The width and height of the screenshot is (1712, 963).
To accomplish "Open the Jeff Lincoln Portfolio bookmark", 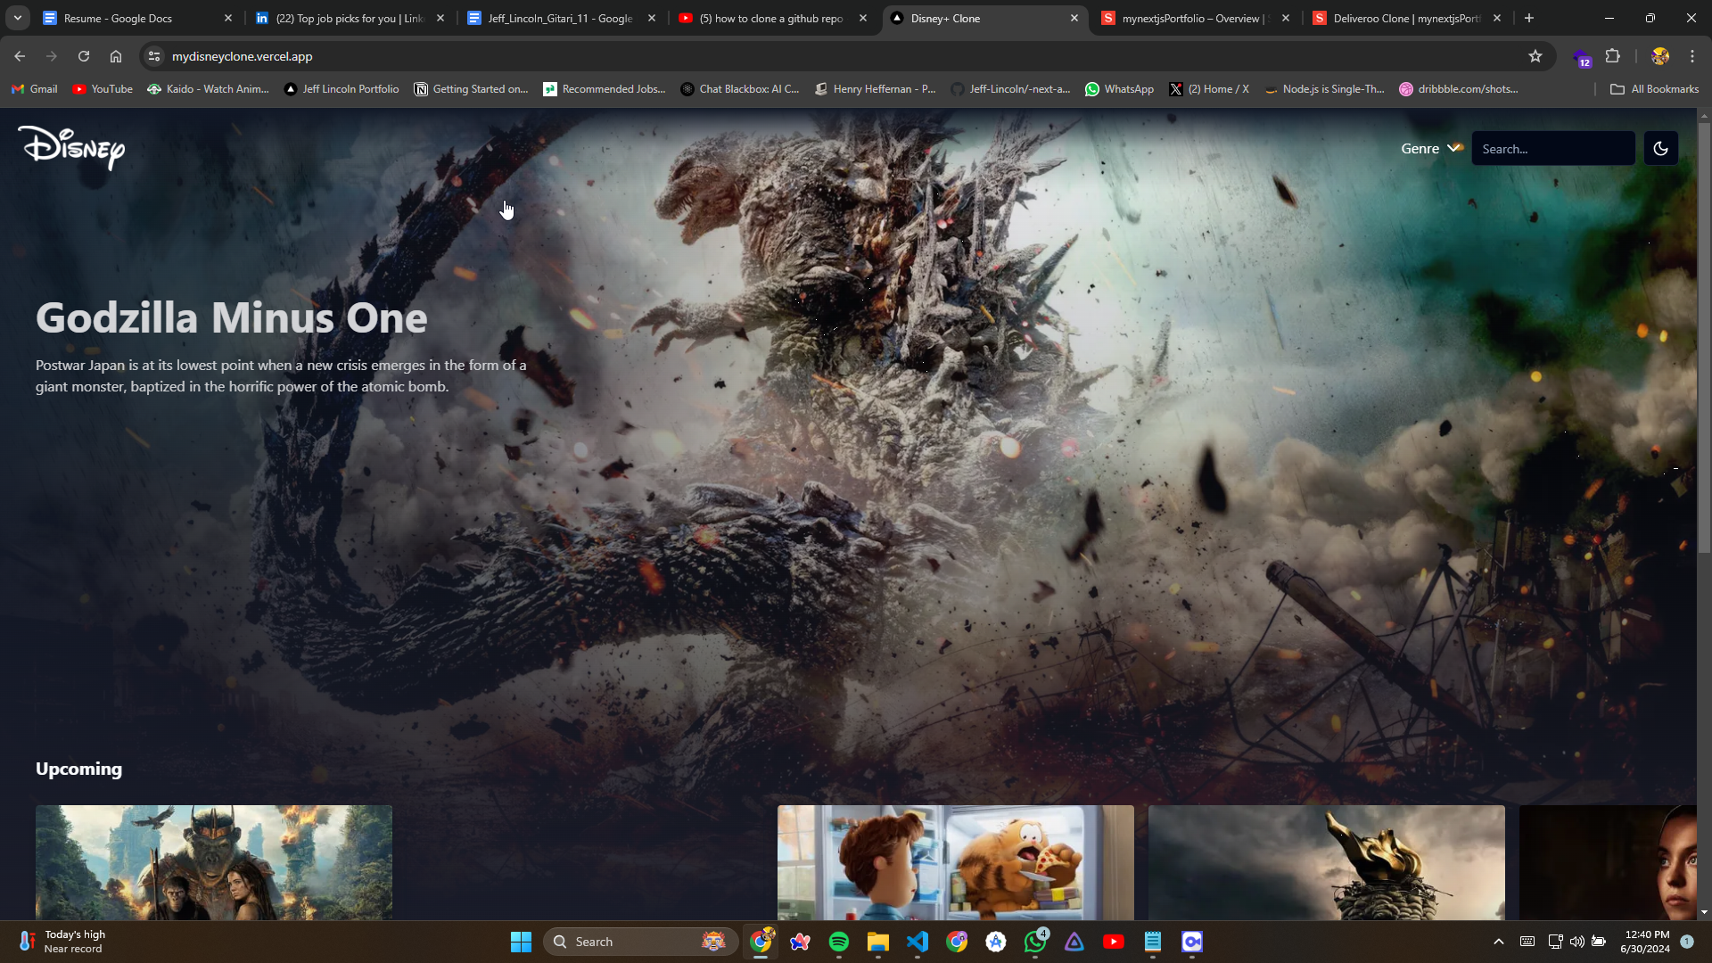I will tap(342, 89).
